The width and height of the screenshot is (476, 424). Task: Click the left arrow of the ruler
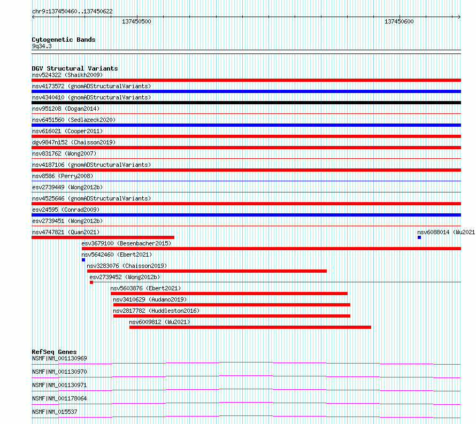point(33,17)
